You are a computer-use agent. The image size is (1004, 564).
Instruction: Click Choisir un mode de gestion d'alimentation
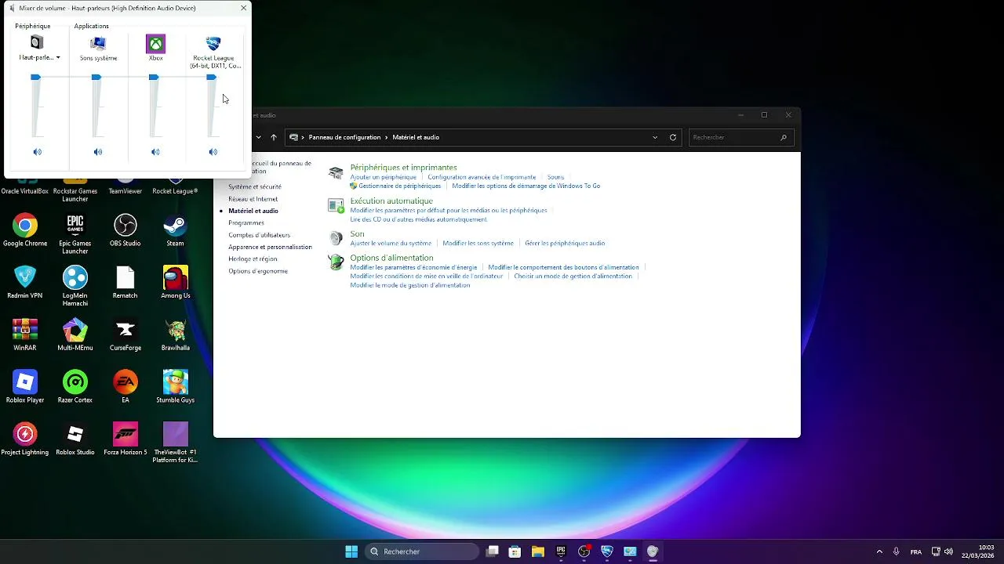(x=573, y=277)
